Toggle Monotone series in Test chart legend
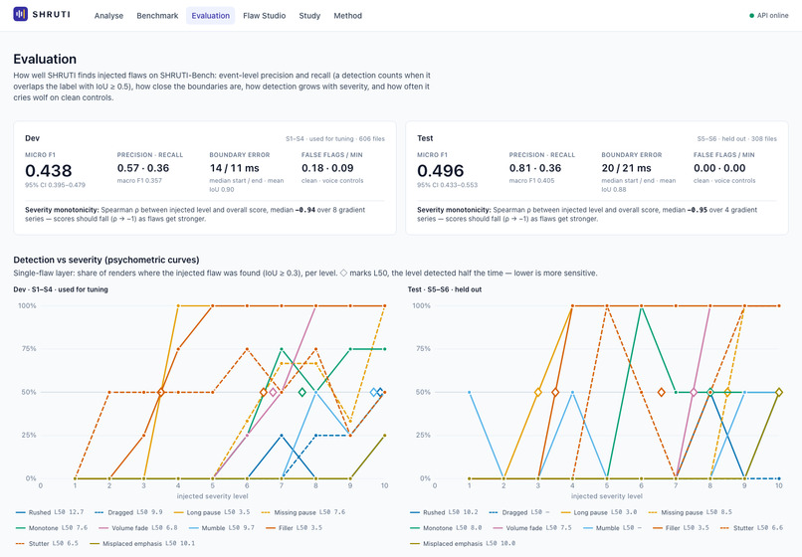 point(446,527)
